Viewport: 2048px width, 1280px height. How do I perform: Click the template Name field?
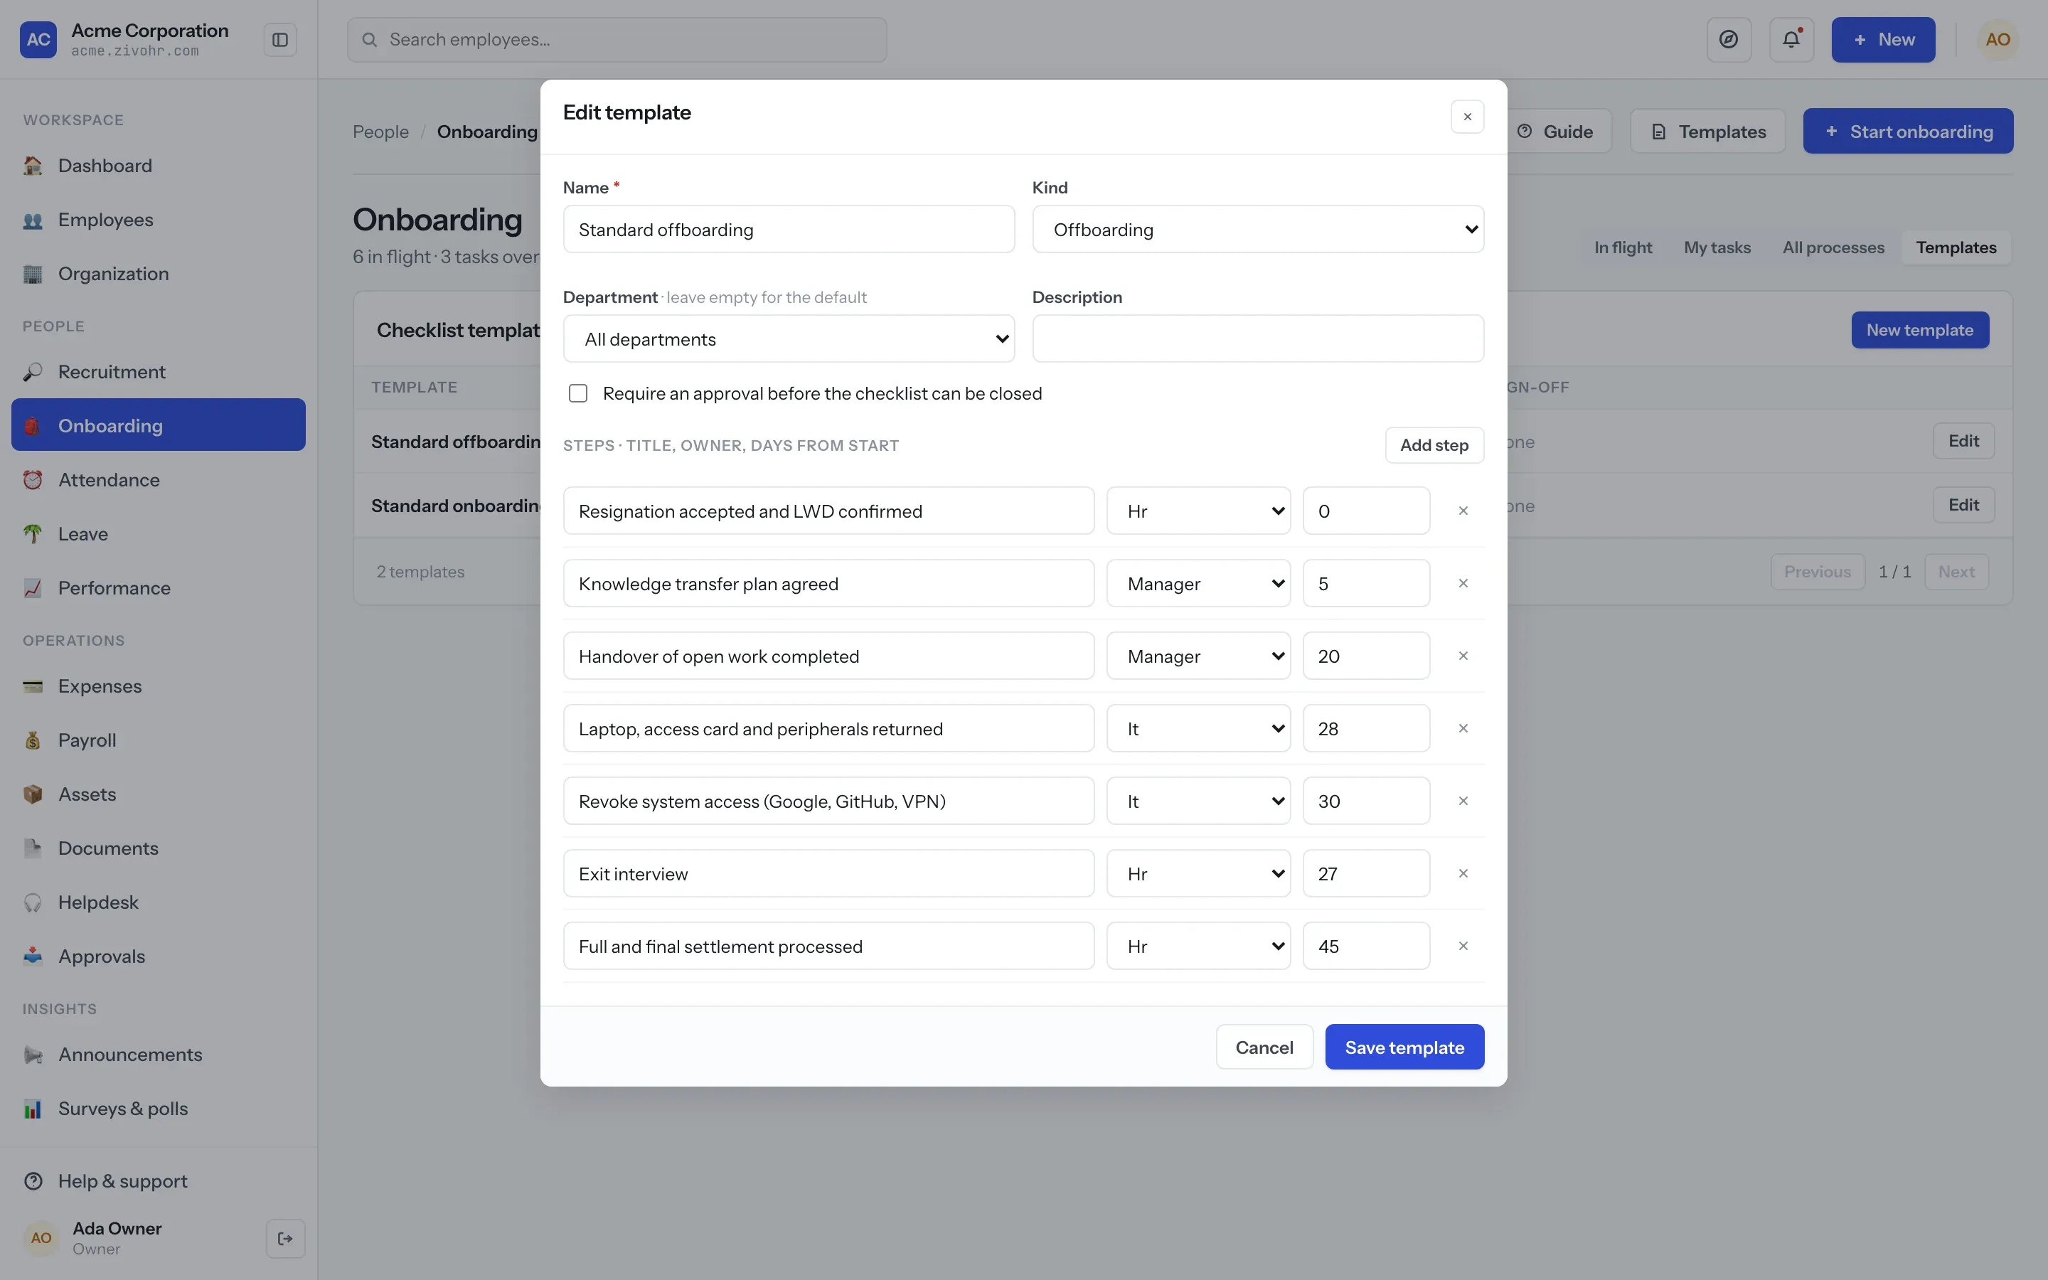(789, 230)
